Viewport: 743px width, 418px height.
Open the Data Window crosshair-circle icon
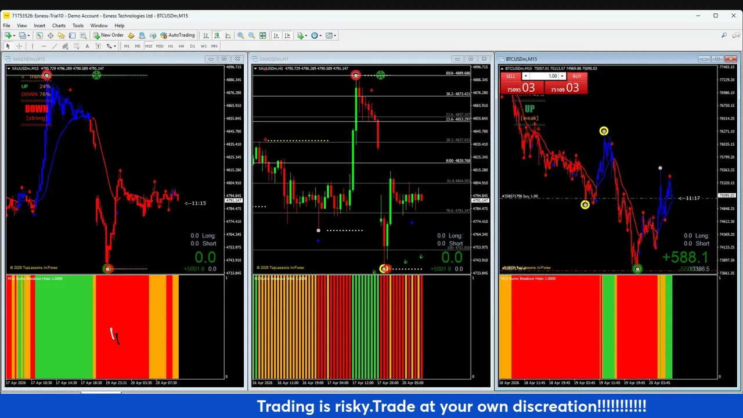point(51,35)
